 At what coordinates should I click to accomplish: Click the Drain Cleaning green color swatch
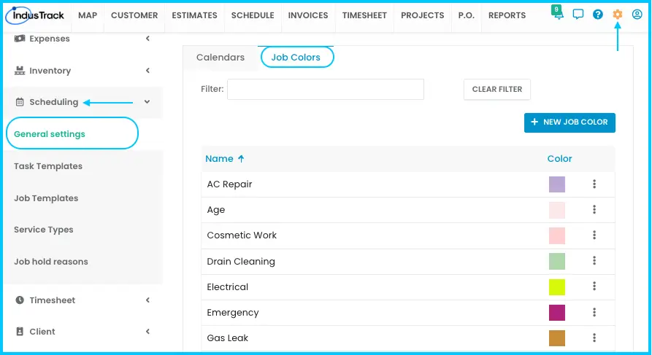557,261
